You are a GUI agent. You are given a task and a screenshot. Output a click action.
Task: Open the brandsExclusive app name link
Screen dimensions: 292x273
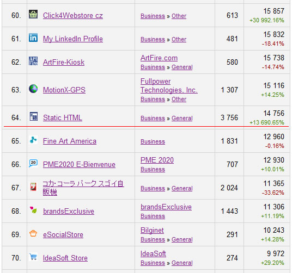click(69, 212)
